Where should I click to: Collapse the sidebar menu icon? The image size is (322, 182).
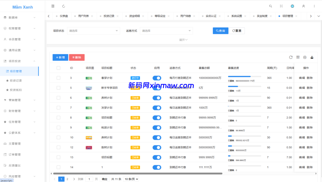pyautogui.click(x=53, y=6)
